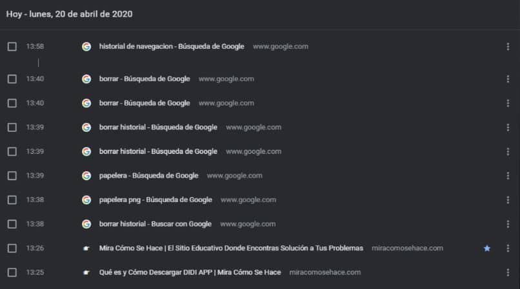This screenshot has width=520, height=289.
Task: Open 'Qué es y Cómo Descargar DIDI APP' link
Action: tap(190, 272)
